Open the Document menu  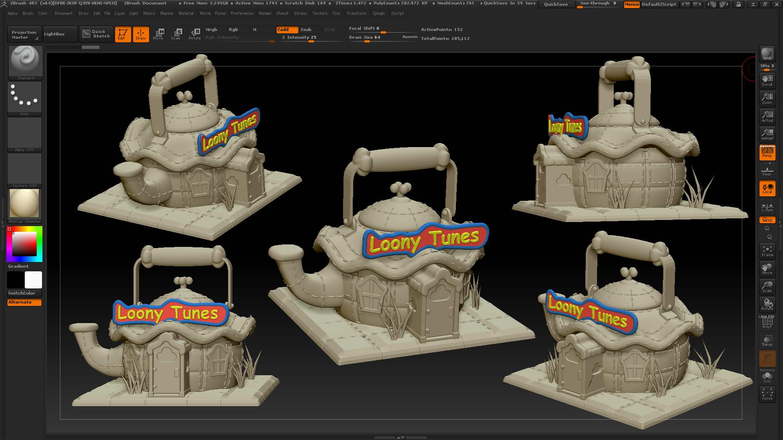tap(64, 13)
